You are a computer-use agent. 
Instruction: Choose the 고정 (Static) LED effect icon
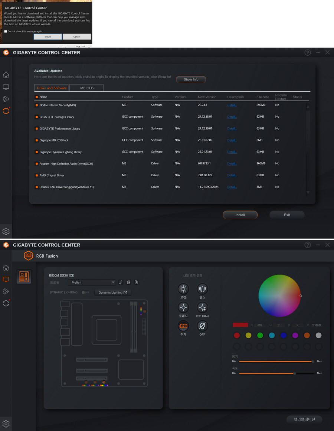tap(183, 289)
